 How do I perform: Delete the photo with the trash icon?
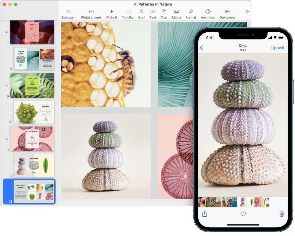(282, 214)
